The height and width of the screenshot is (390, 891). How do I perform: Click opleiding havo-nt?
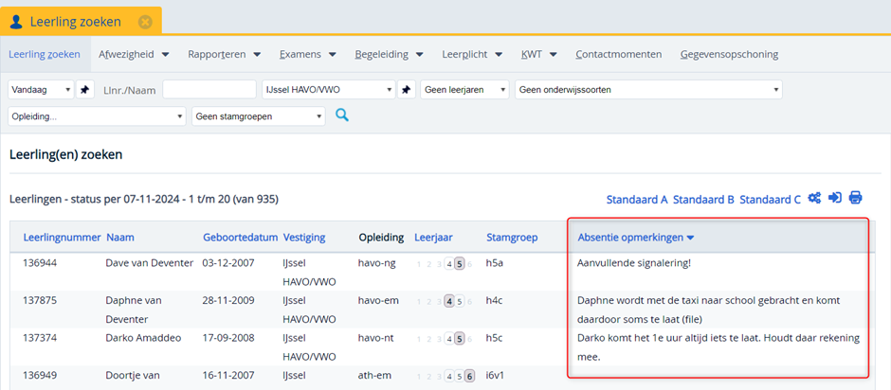[376, 338]
